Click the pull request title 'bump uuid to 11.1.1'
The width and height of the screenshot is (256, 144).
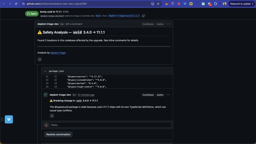(51, 12)
